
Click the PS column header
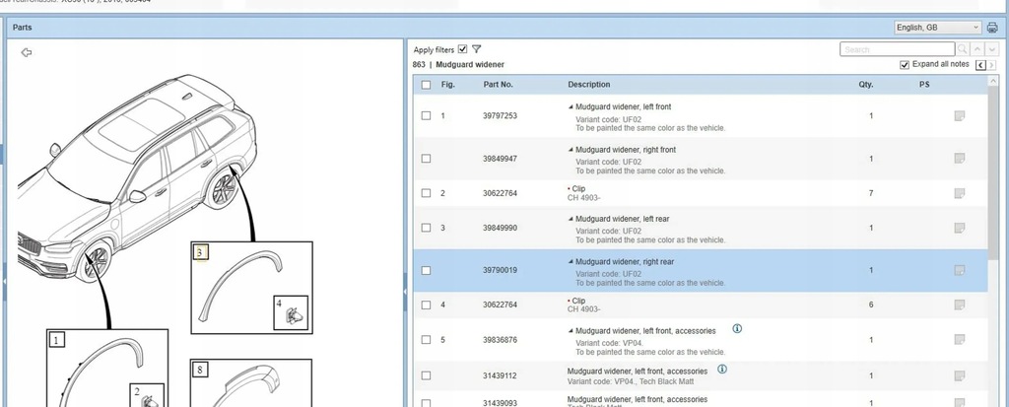point(924,85)
